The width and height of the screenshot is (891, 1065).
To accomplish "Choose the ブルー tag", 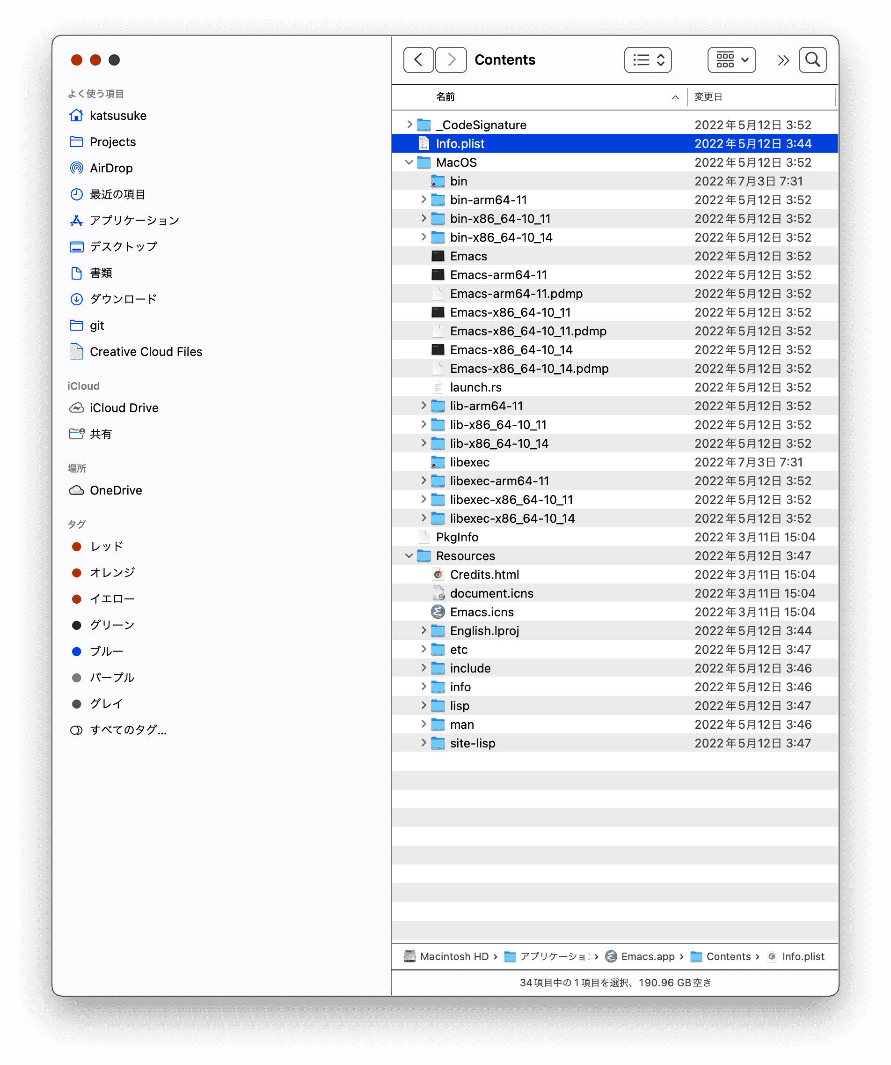I will click(x=106, y=651).
